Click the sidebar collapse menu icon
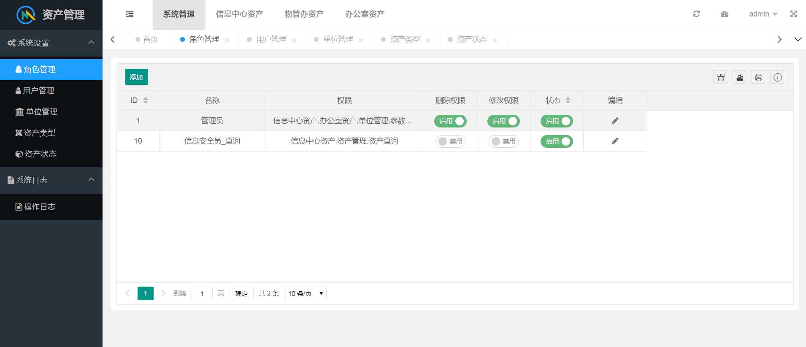The height and width of the screenshot is (347, 806). point(130,14)
